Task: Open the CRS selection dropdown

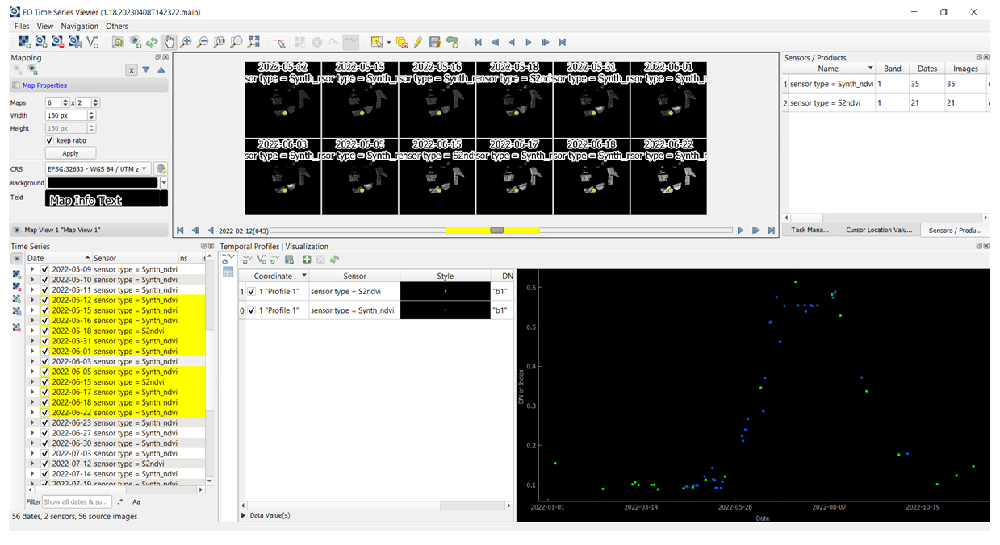Action: [x=144, y=168]
